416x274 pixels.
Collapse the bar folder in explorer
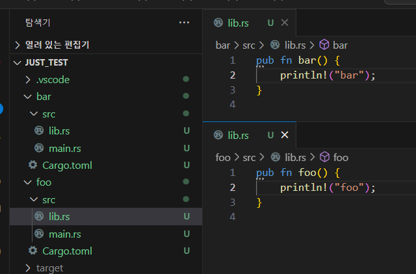click(x=44, y=96)
